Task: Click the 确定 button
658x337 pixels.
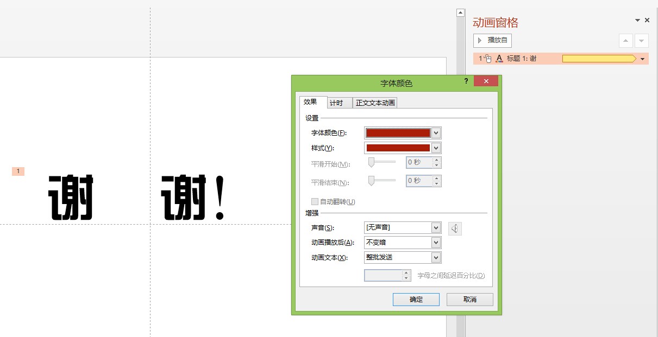Action: pyautogui.click(x=416, y=300)
